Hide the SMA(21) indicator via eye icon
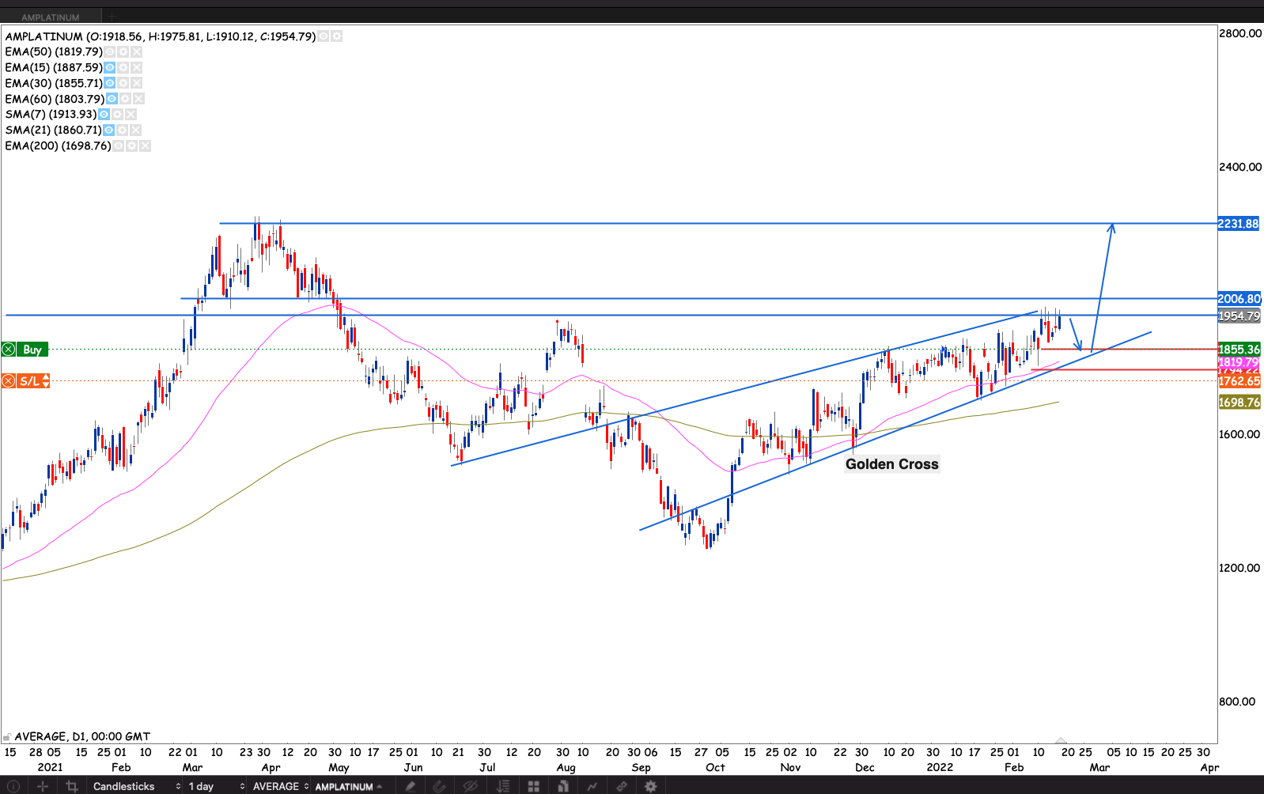Image resolution: width=1264 pixels, height=794 pixels. (108, 130)
